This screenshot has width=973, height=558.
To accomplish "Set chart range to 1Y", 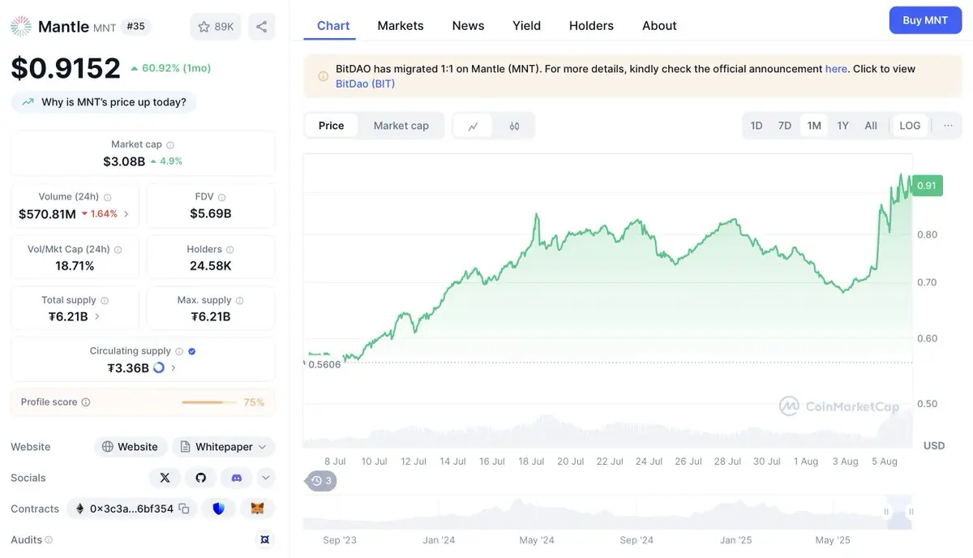I will 842,126.
